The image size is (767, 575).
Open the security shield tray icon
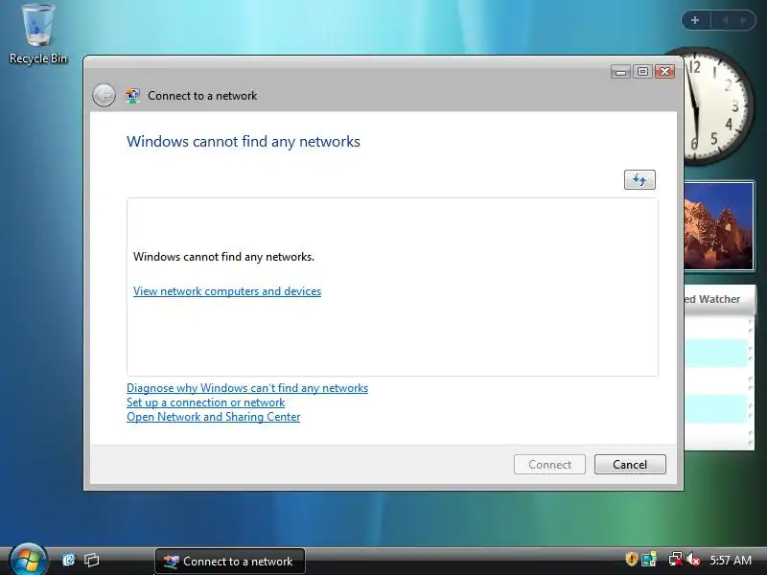[x=631, y=559]
